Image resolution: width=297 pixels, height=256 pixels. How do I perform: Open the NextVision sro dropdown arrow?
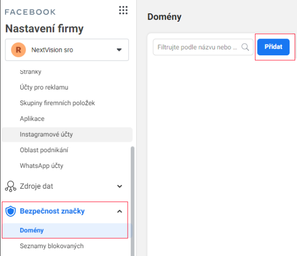point(119,50)
